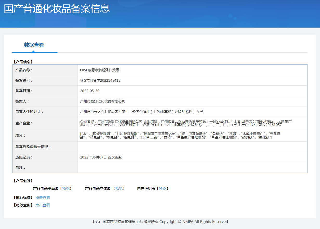This screenshot has width=320, height=229.
Task: Open 点击查看 next to 执行标准
Action: [x=43, y=198]
